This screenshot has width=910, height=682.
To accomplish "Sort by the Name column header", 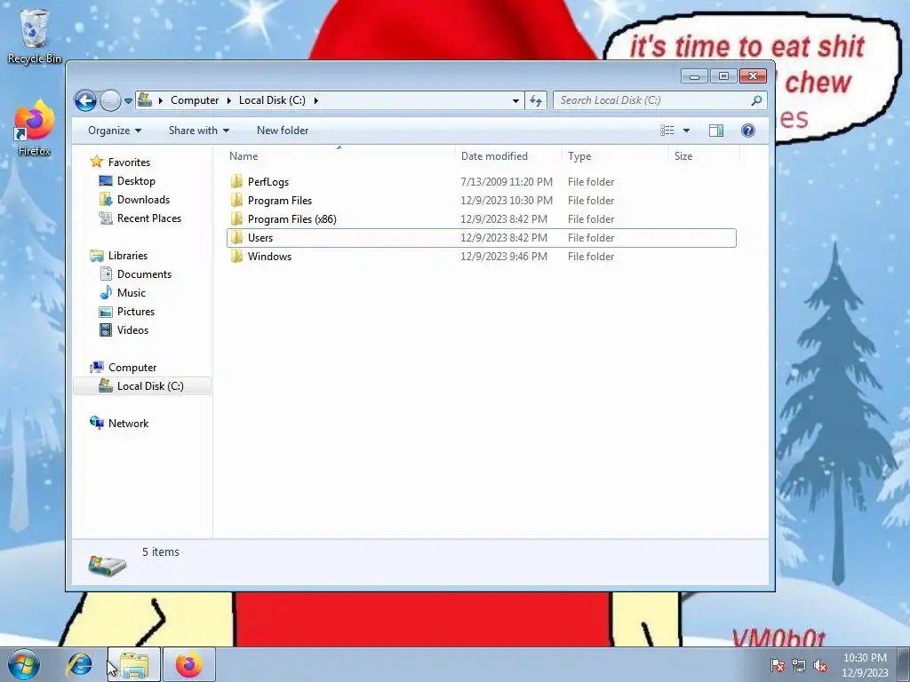I will (339, 156).
